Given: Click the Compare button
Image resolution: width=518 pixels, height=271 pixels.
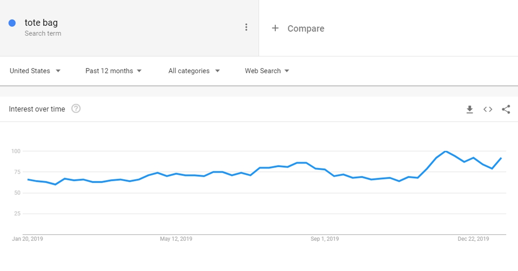Looking at the screenshot, I should pos(298,28).
